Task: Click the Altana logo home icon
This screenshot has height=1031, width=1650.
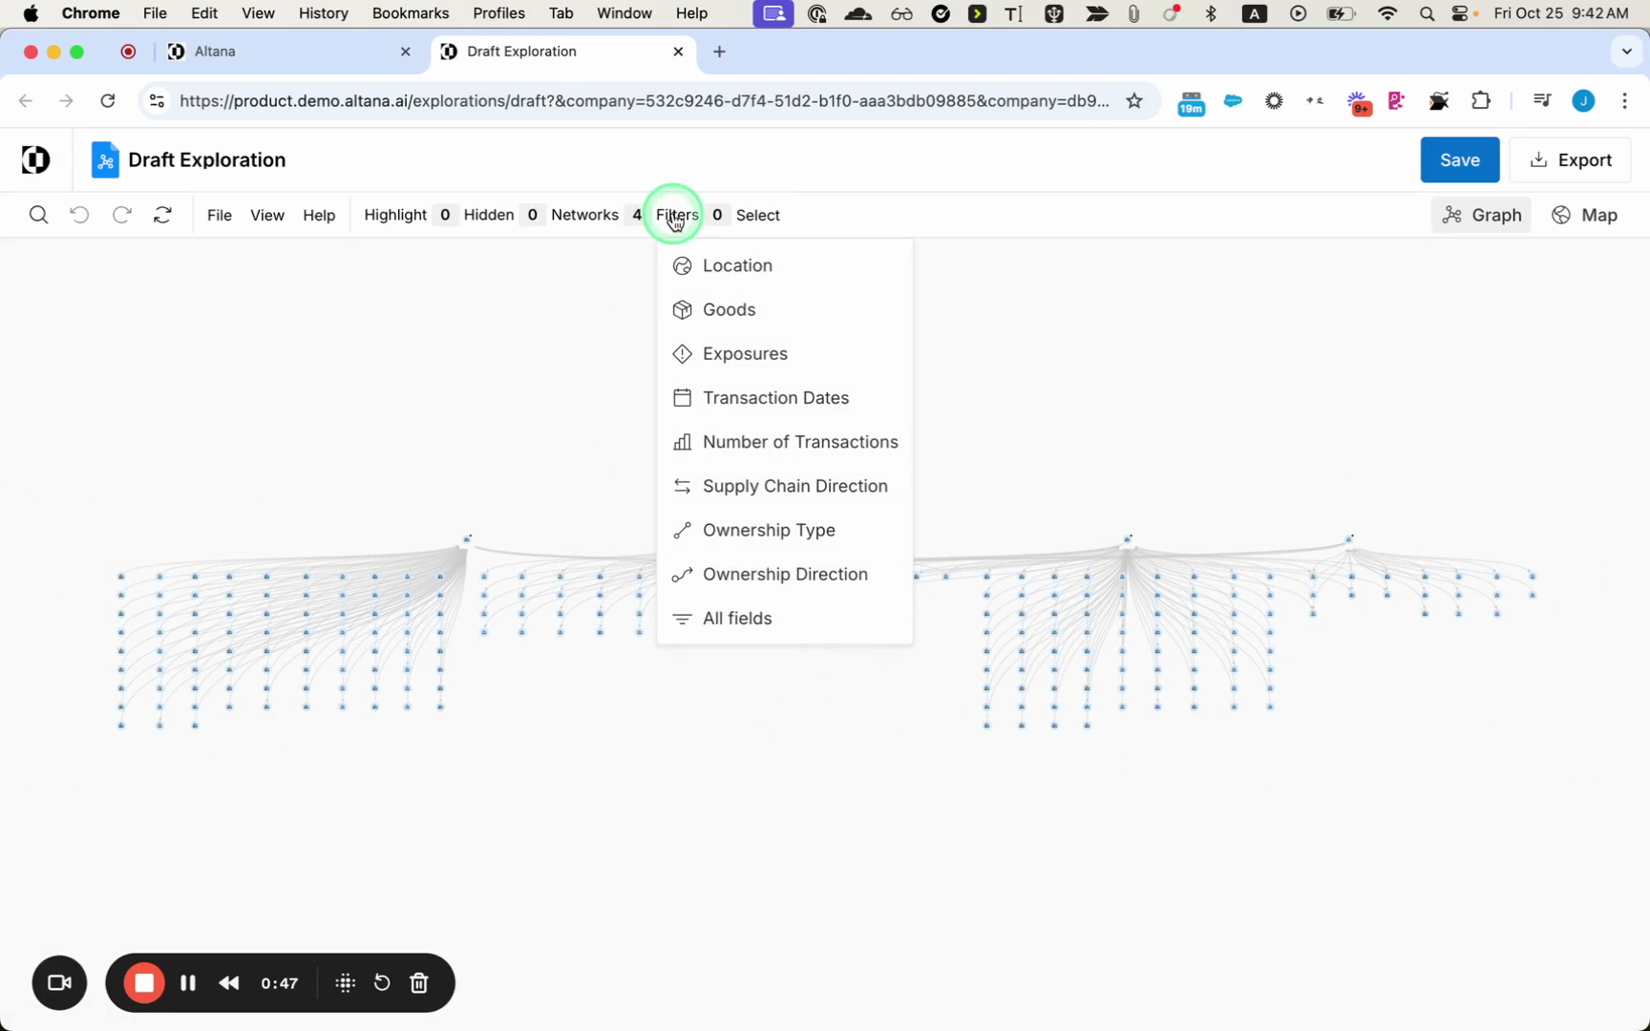Action: [x=35, y=159]
